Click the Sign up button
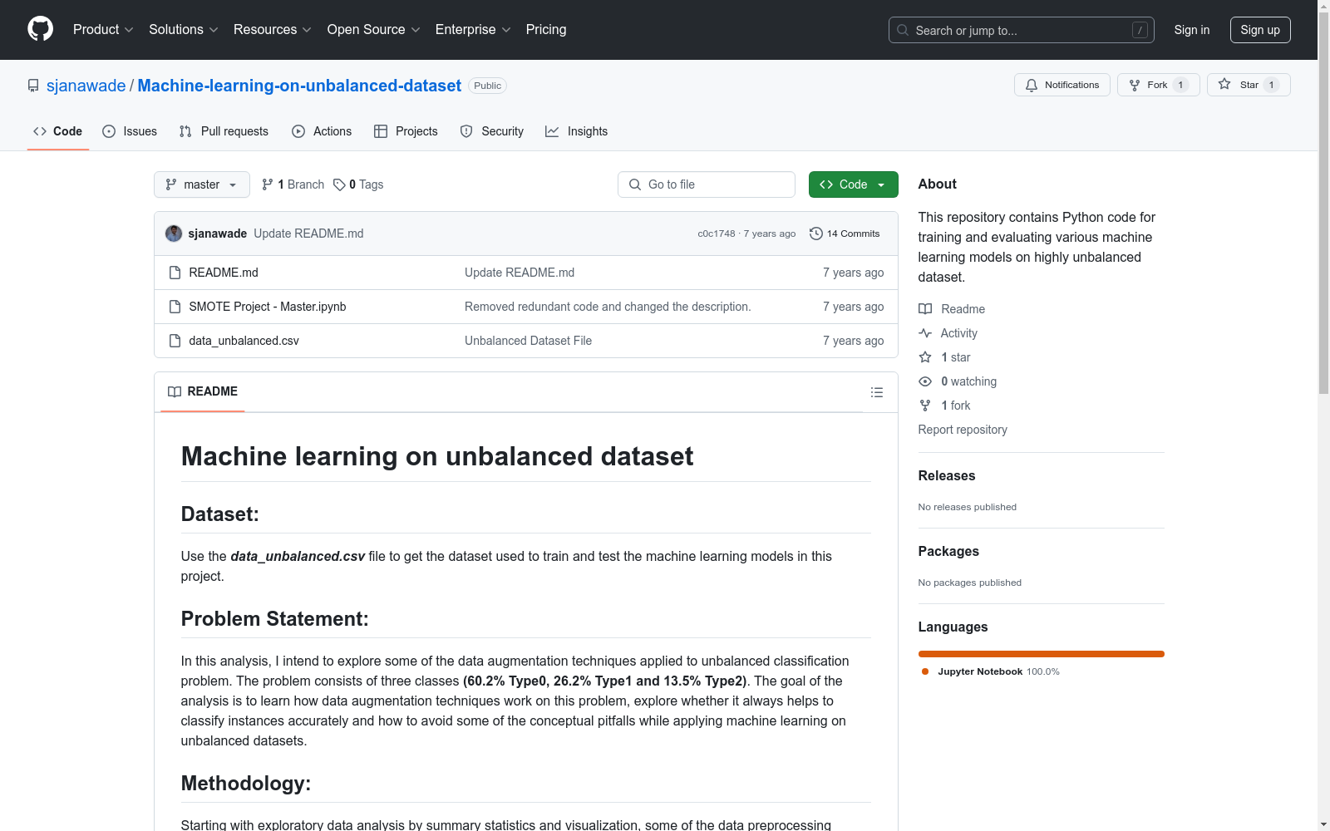Image resolution: width=1330 pixels, height=831 pixels. click(1259, 30)
